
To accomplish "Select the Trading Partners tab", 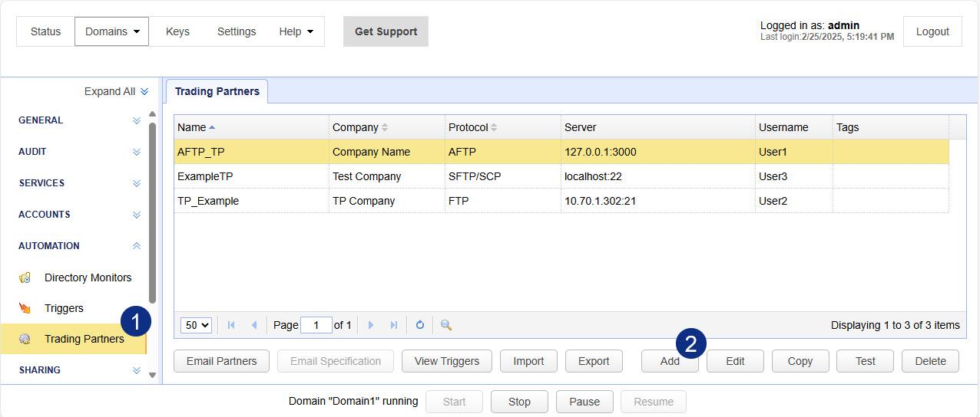I will (217, 91).
